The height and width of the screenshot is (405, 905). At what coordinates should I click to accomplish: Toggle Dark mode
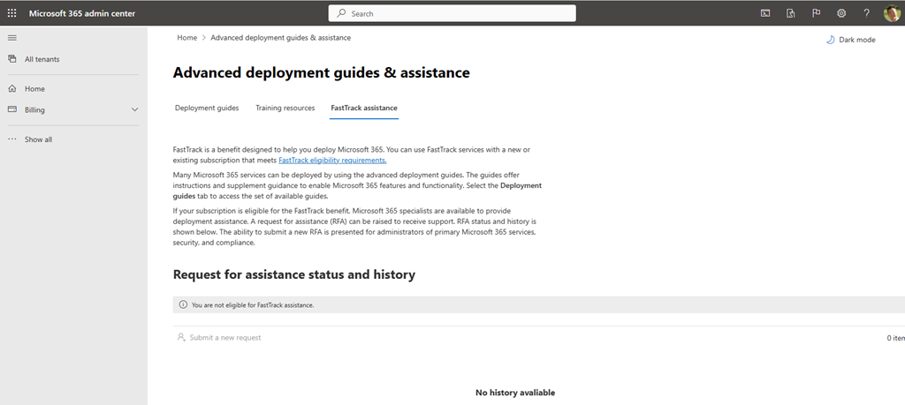(x=850, y=40)
